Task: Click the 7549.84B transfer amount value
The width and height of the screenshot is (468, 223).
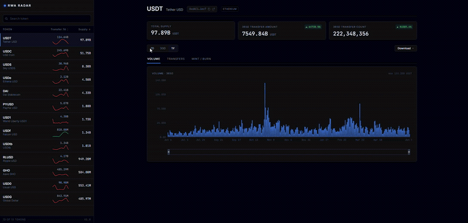Action: click(x=255, y=34)
